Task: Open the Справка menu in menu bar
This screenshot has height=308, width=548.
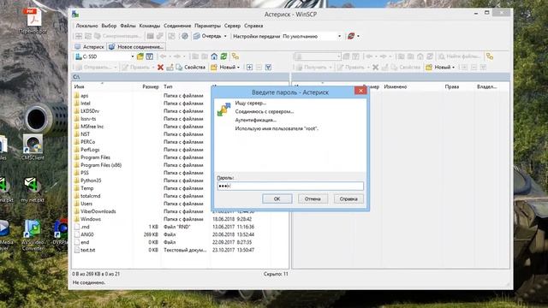Action: tap(253, 26)
